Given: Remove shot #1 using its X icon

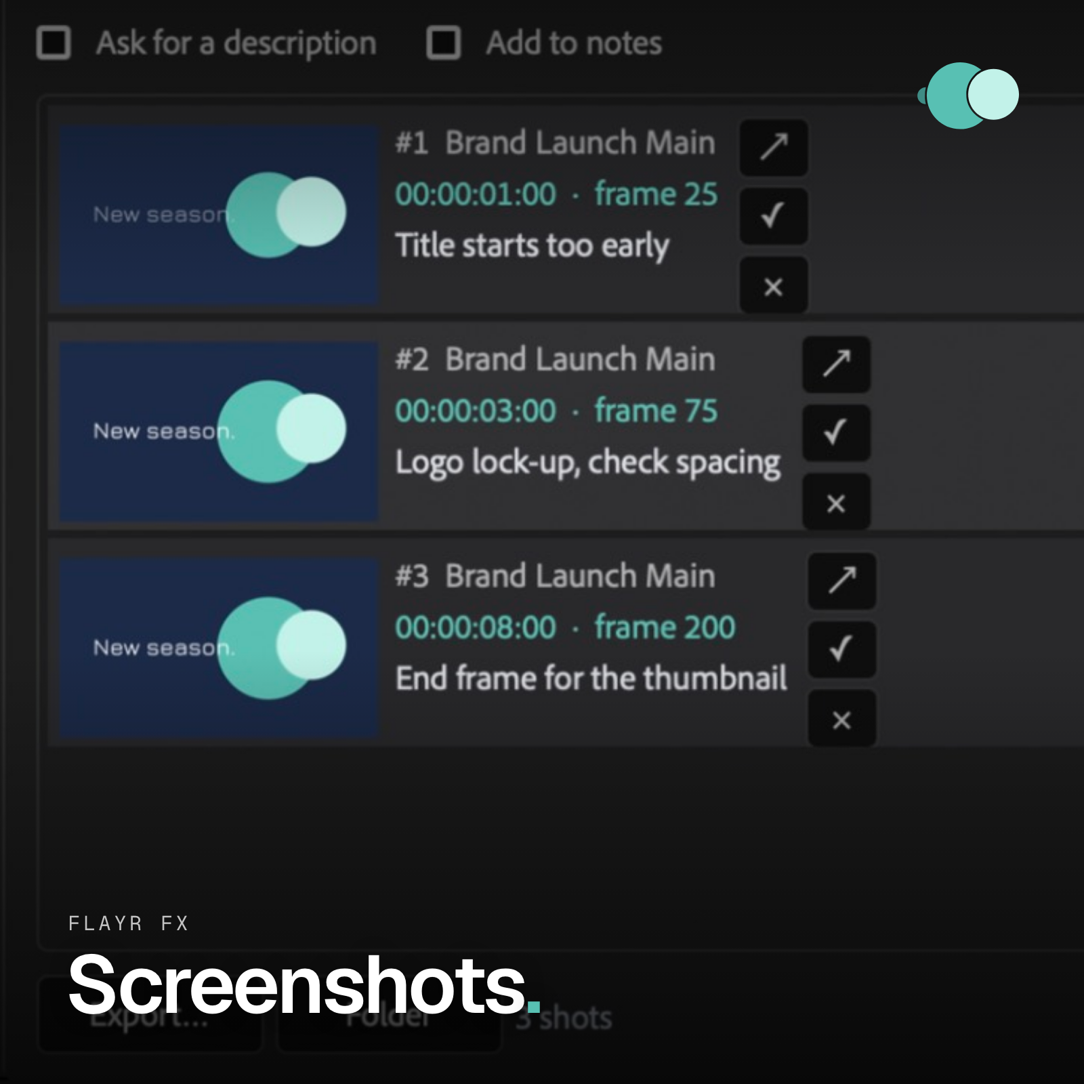Looking at the screenshot, I should pos(774,285).
